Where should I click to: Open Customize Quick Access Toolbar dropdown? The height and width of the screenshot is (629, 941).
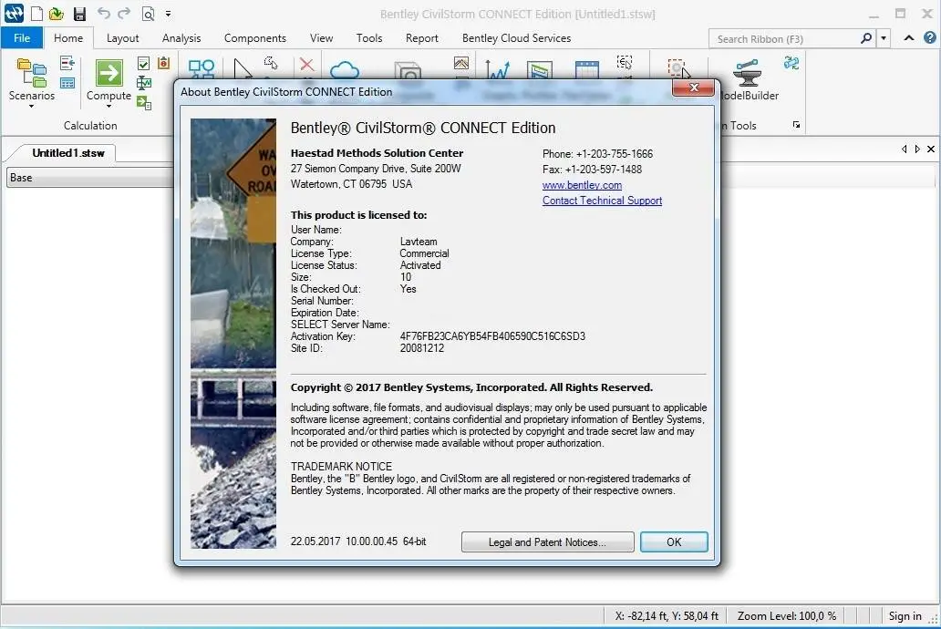coord(169,13)
